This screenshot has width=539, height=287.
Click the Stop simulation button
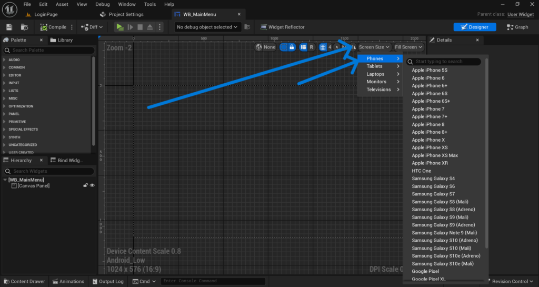tap(140, 27)
